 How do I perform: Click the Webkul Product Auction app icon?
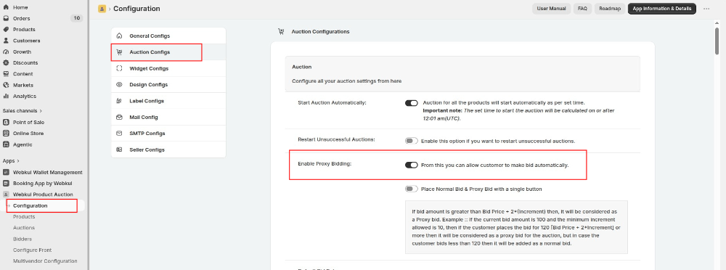pos(6,195)
